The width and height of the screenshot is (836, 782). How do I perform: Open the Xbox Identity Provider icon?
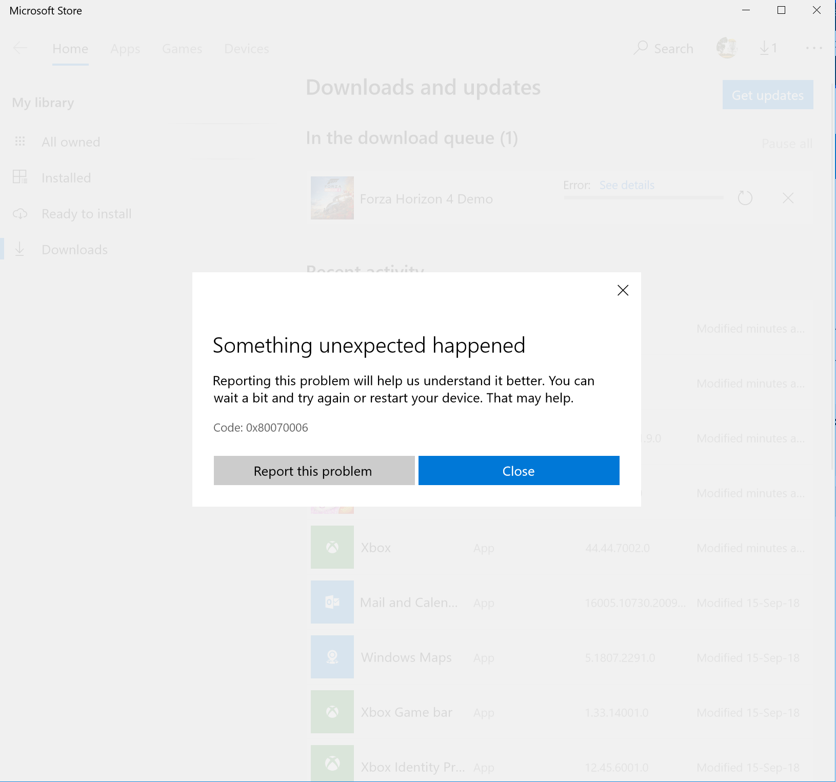point(332,764)
